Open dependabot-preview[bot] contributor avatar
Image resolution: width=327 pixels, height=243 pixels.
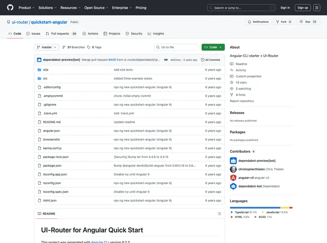point(233,161)
